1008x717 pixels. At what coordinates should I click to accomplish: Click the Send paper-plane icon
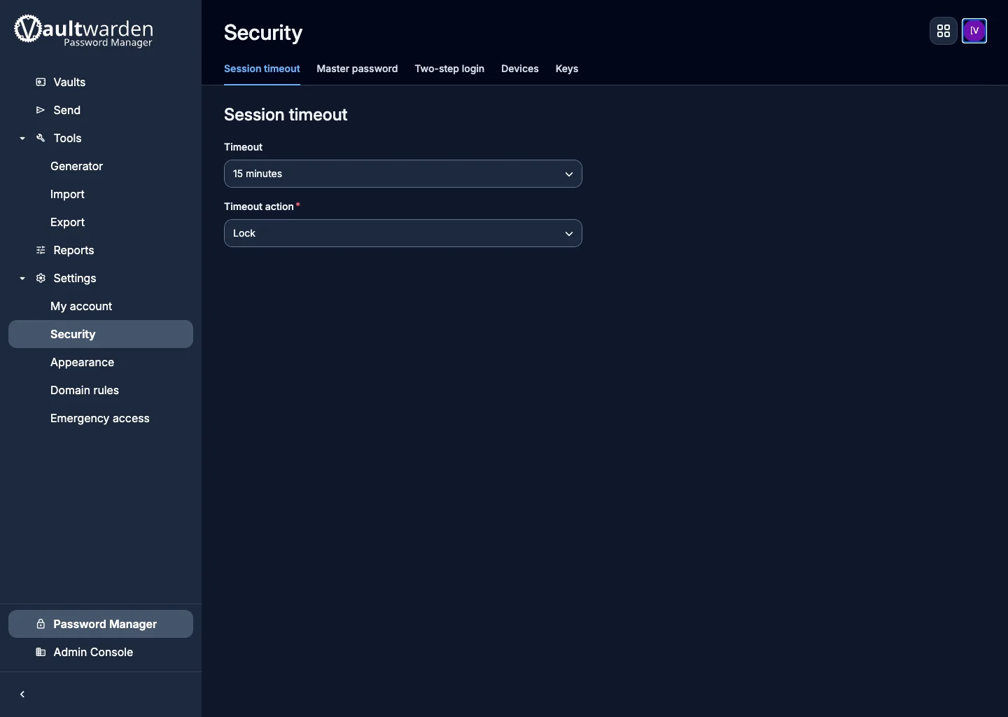[x=41, y=110]
